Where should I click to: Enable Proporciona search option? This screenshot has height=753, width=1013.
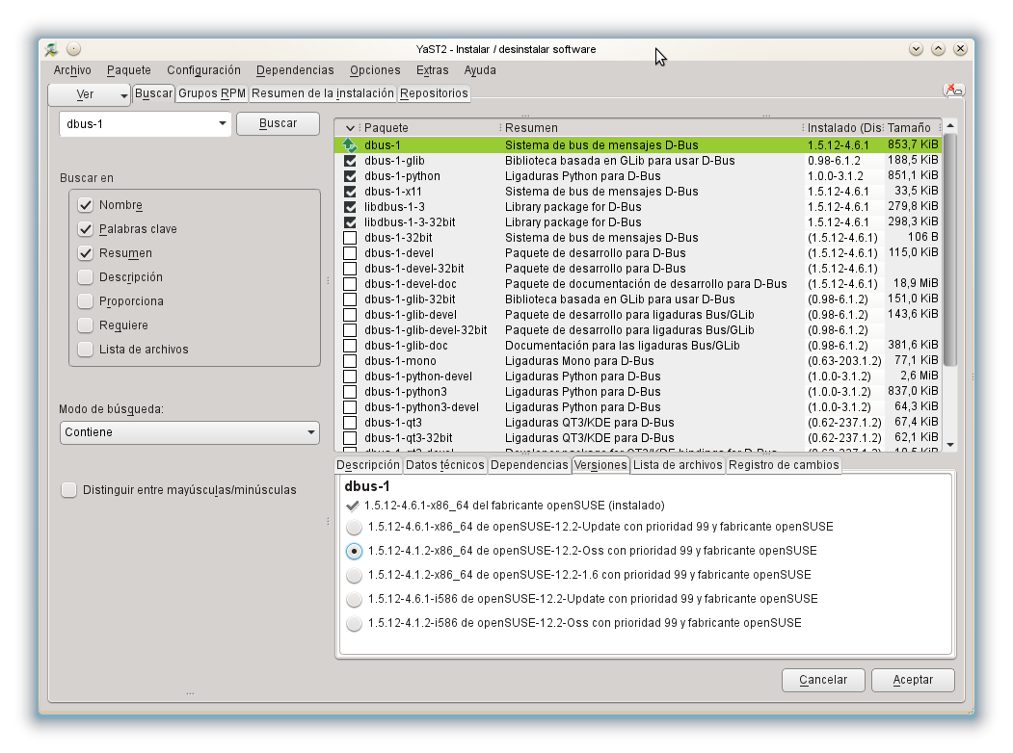click(85, 301)
